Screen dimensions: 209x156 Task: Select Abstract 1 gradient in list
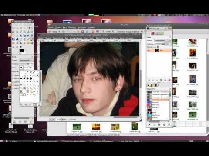[158, 102]
